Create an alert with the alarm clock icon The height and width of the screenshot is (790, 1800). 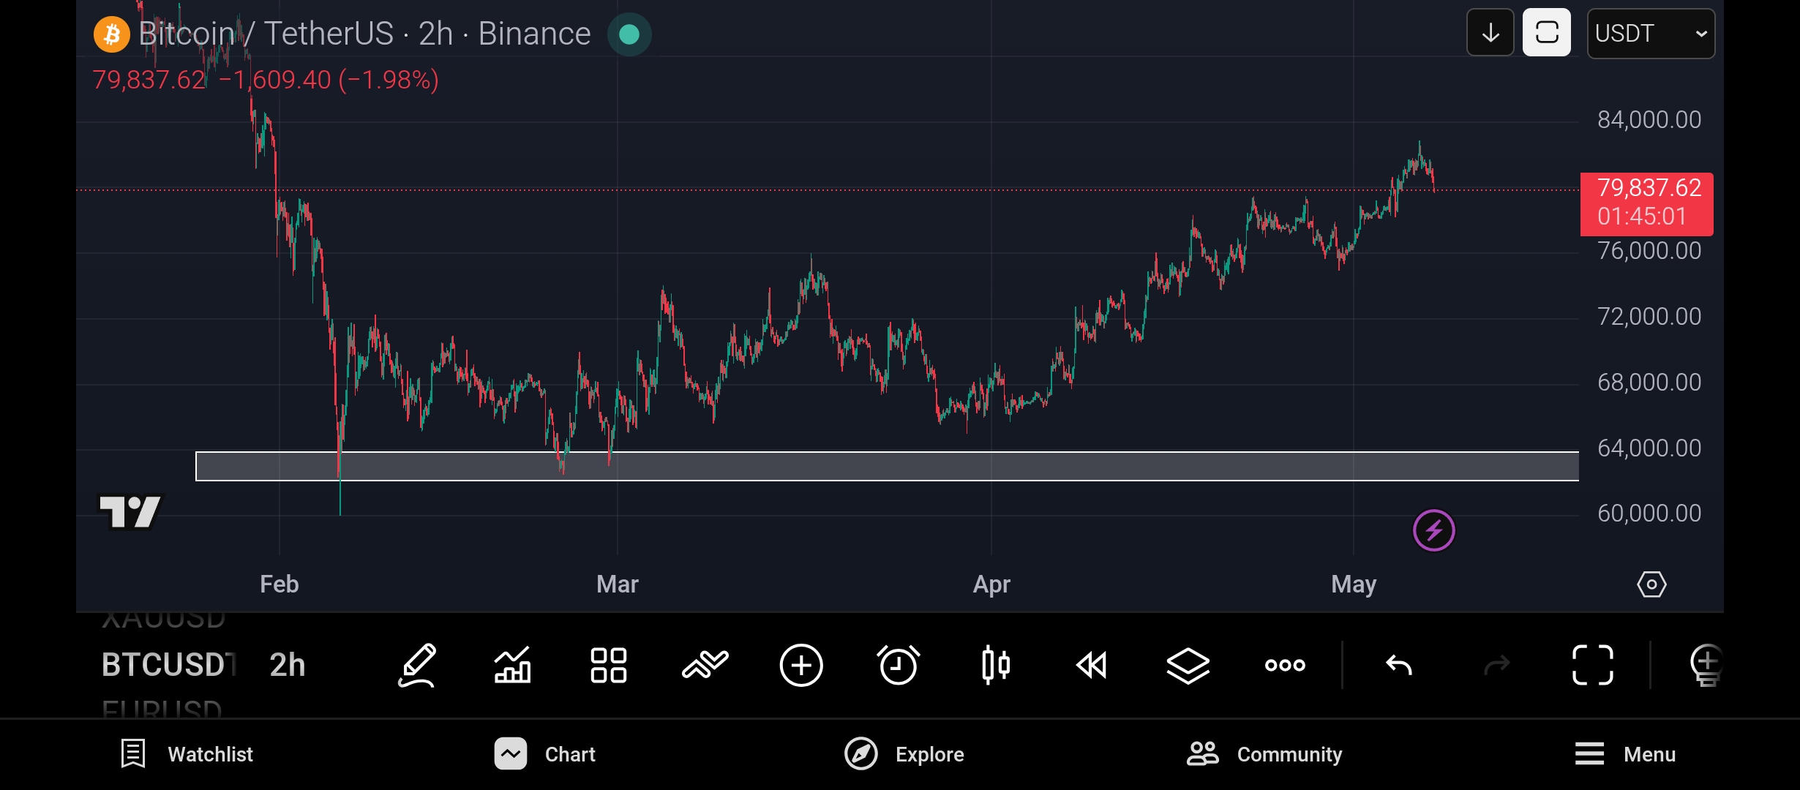click(x=899, y=666)
